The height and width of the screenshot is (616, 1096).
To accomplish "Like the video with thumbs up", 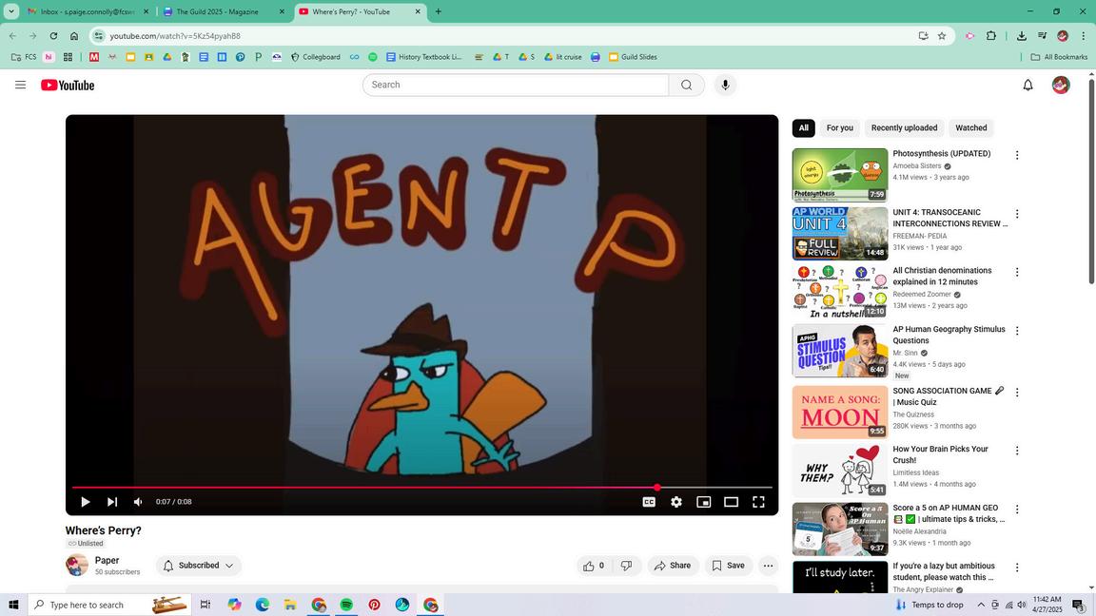I will click(x=594, y=566).
